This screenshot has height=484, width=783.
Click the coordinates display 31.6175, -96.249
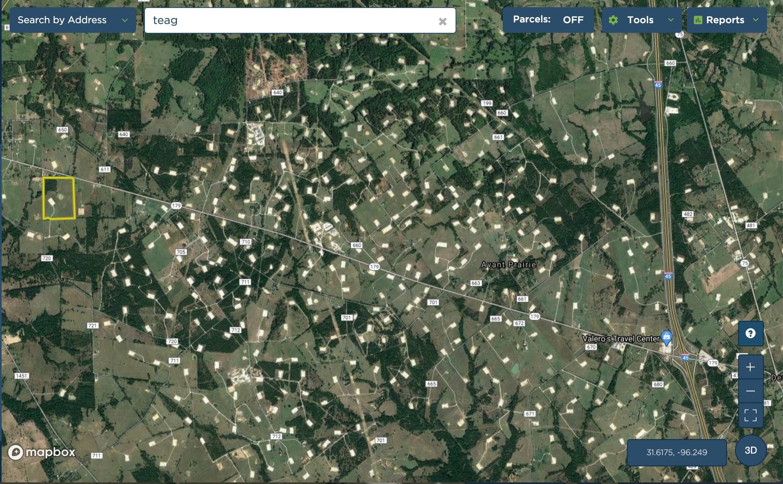pos(677,452)
